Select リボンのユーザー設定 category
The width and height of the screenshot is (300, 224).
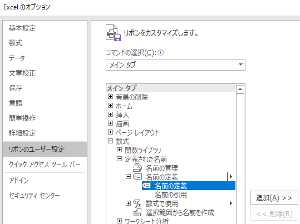[x=45, y=150]
